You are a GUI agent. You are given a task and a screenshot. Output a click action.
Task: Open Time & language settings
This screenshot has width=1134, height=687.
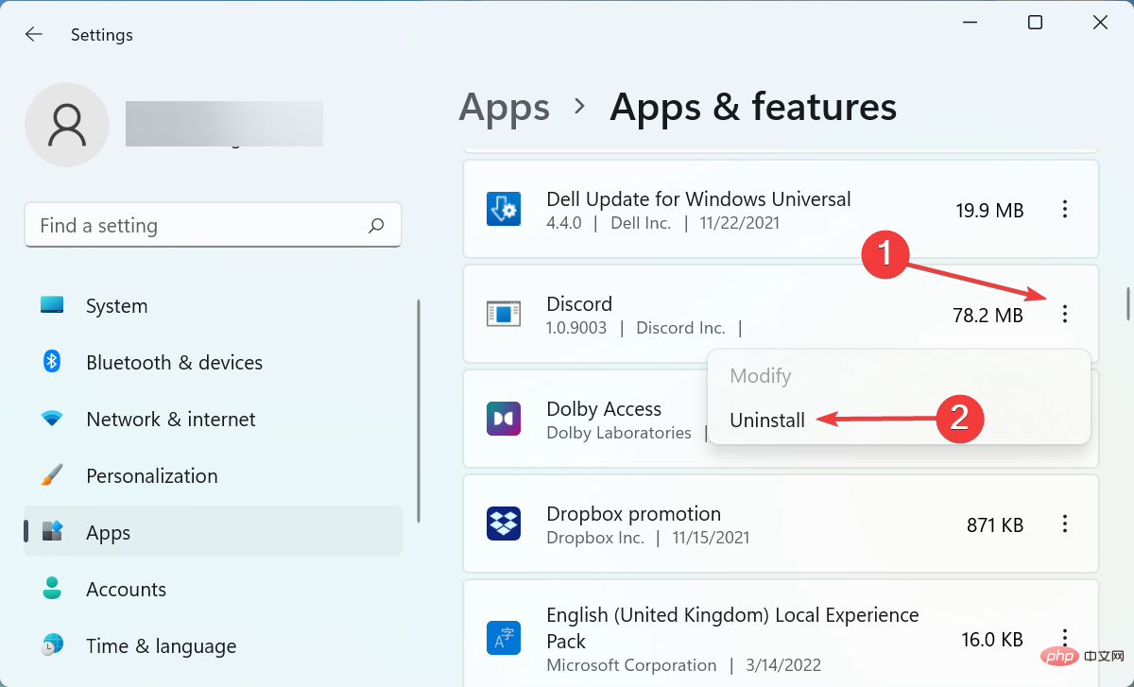(x=213, y=645)
